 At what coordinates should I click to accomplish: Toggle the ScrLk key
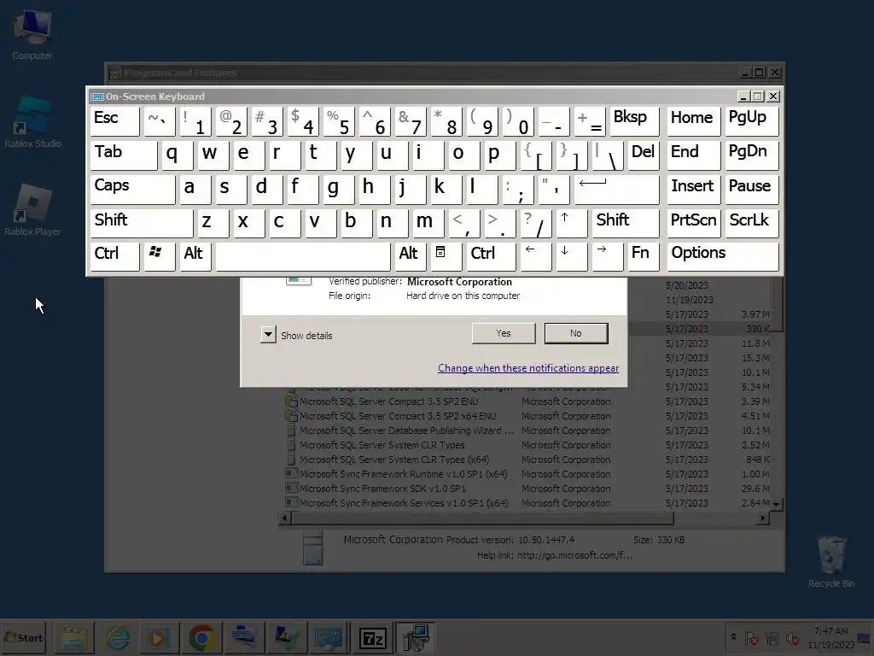(751, 224)
